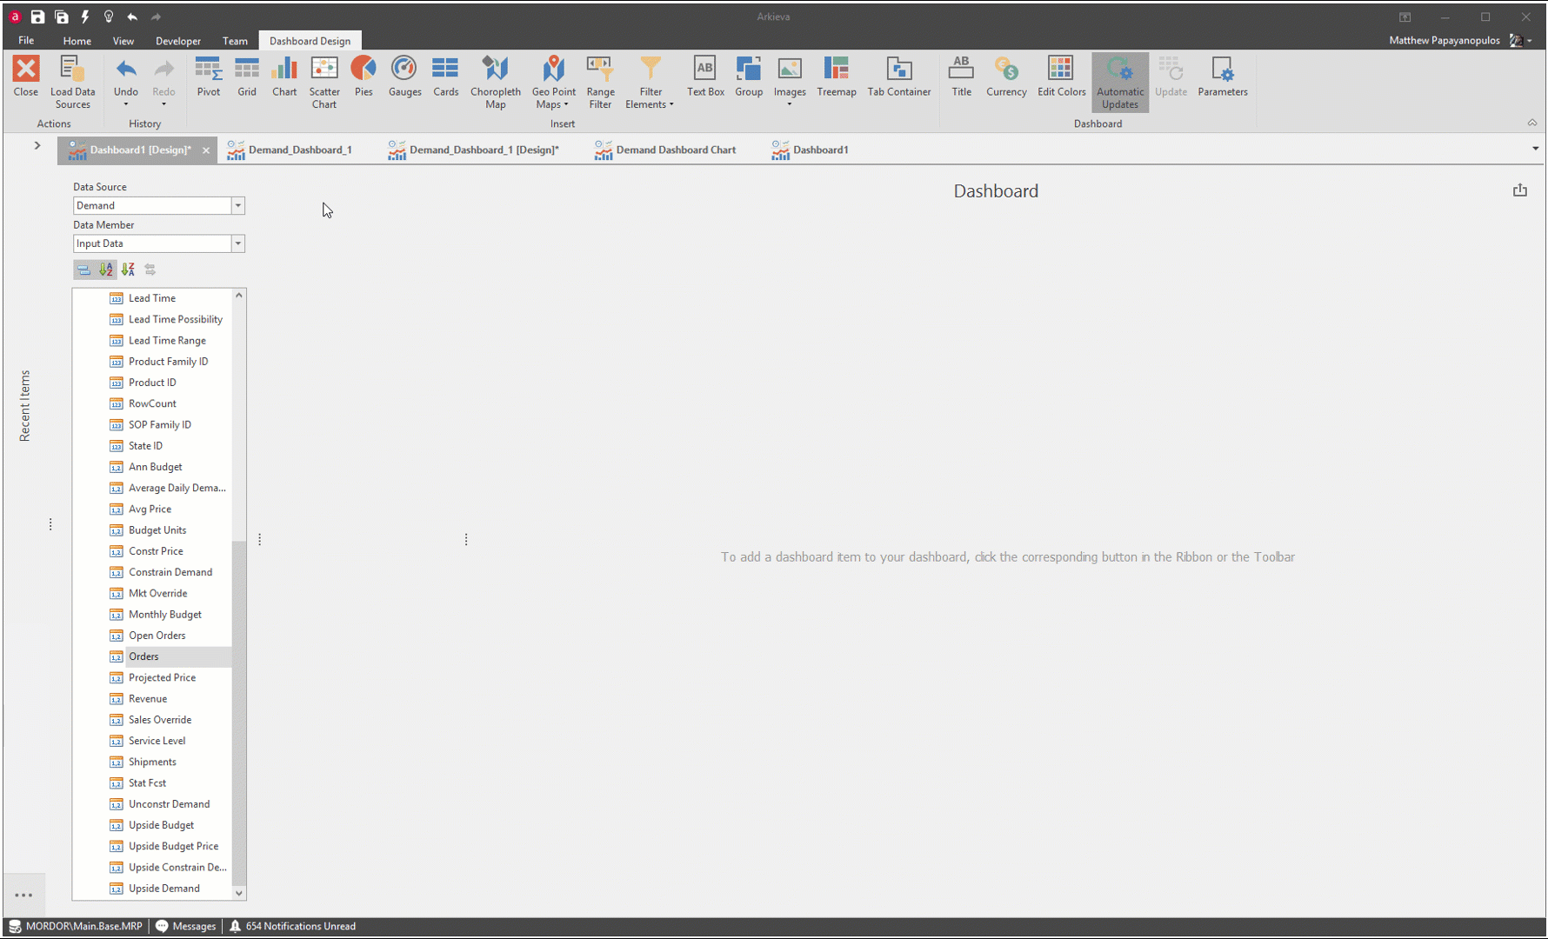Switch to the Team ribbon tab
1548x939 pixels.
click(x=235, y=41)
